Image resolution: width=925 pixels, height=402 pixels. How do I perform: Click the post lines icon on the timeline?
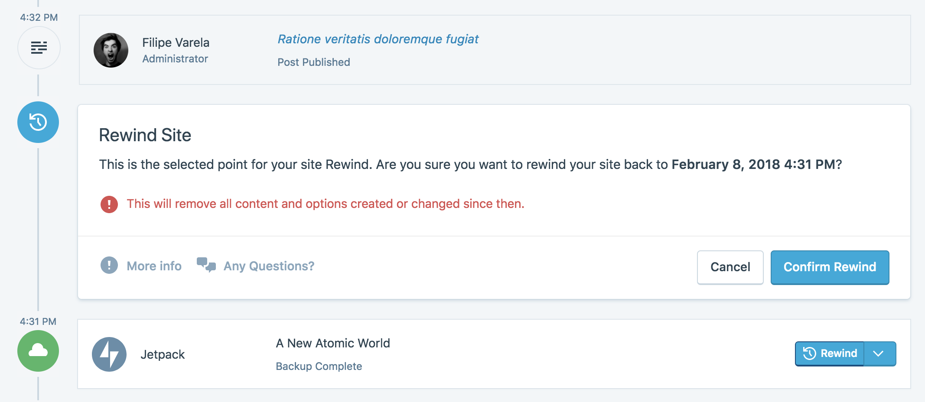39,48
